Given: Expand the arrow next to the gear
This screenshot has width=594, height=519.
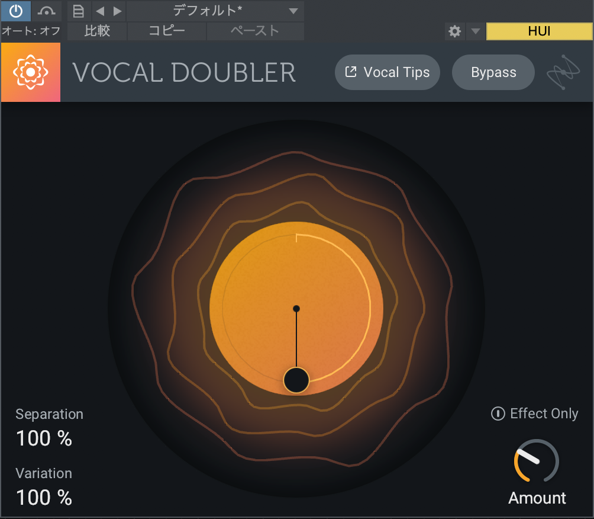Looking at the screenshot, I should (x=474, y=31).
